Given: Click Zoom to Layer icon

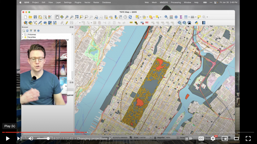Looking at the screenshot, I should point(86,17).
